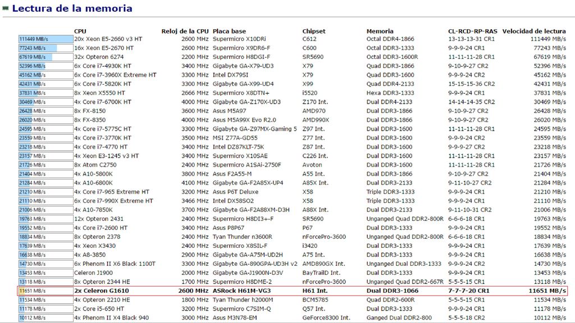Click the CL-RCD-RP-RAS column header

[x=472, y=31]
